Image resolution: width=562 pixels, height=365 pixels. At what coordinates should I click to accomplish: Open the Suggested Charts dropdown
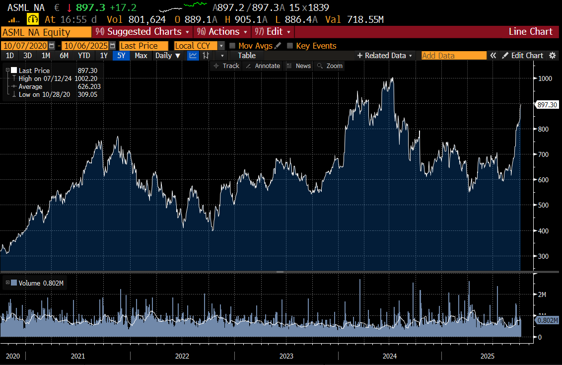[x=142, y=32]
